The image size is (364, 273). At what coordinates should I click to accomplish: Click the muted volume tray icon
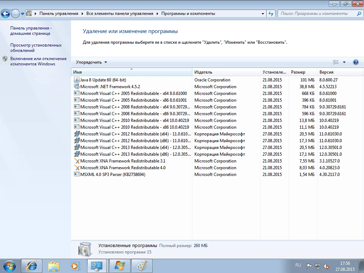326,266
